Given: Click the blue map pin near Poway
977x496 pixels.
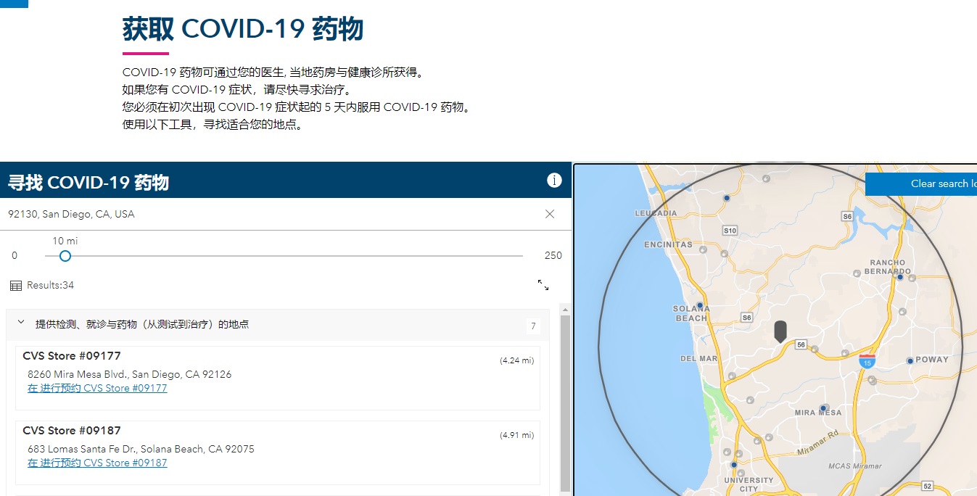Looking at the screenshot, I should click(910, 360).
